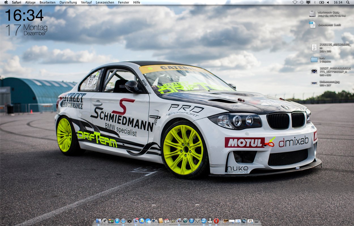
Task: Open Calendar showing 17 in Dock
Action: [167, 221]
